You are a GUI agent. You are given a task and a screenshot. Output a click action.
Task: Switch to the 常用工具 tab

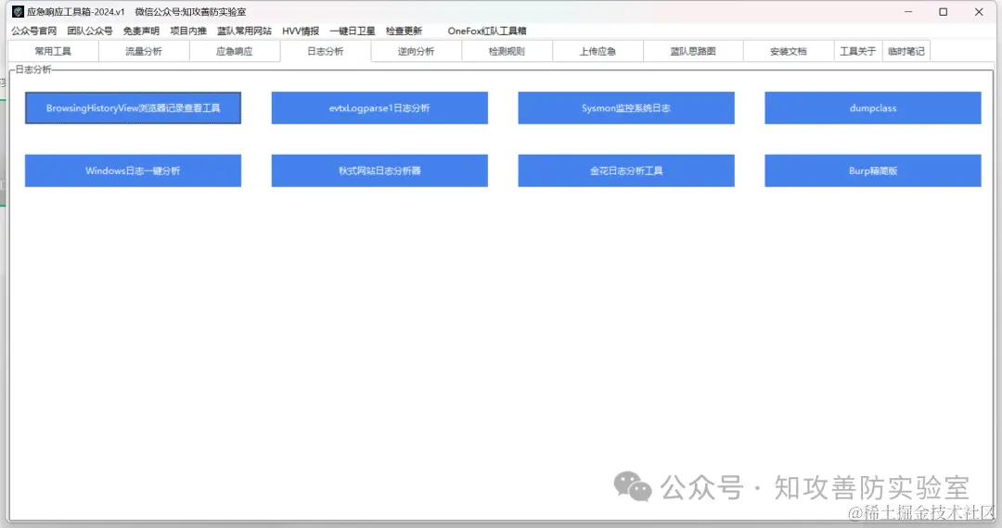(x=53, y=51)
